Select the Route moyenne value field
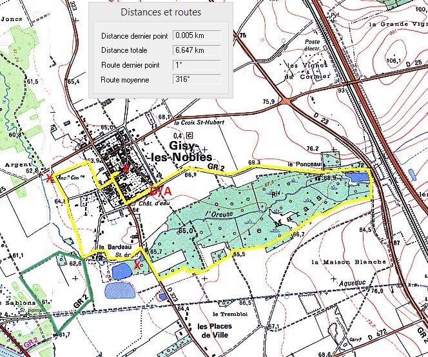This screenshot has width=428, height=357. coord(193,80)
